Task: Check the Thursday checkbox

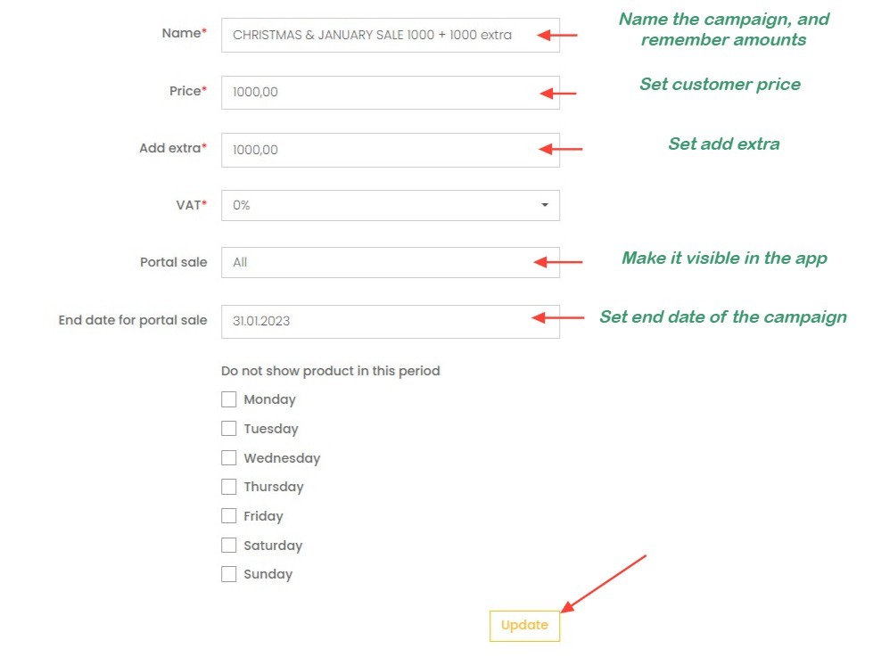Action: click(229, 487)
